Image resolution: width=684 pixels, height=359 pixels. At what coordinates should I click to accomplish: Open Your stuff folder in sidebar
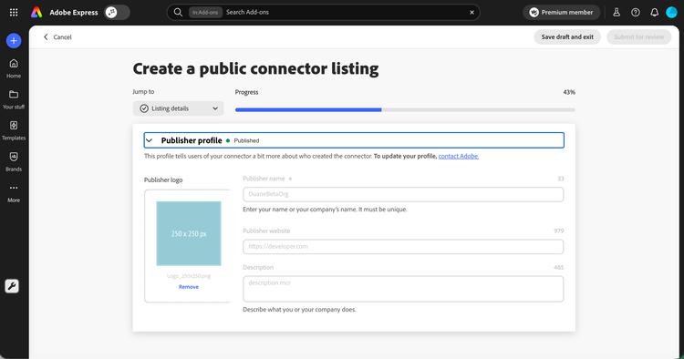pos(14,99)
